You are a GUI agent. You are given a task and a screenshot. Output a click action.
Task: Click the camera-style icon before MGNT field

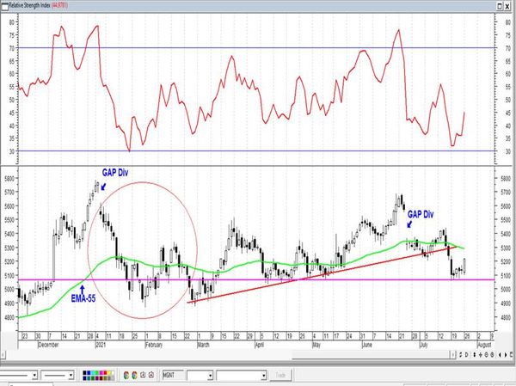[x=151, y=375]
